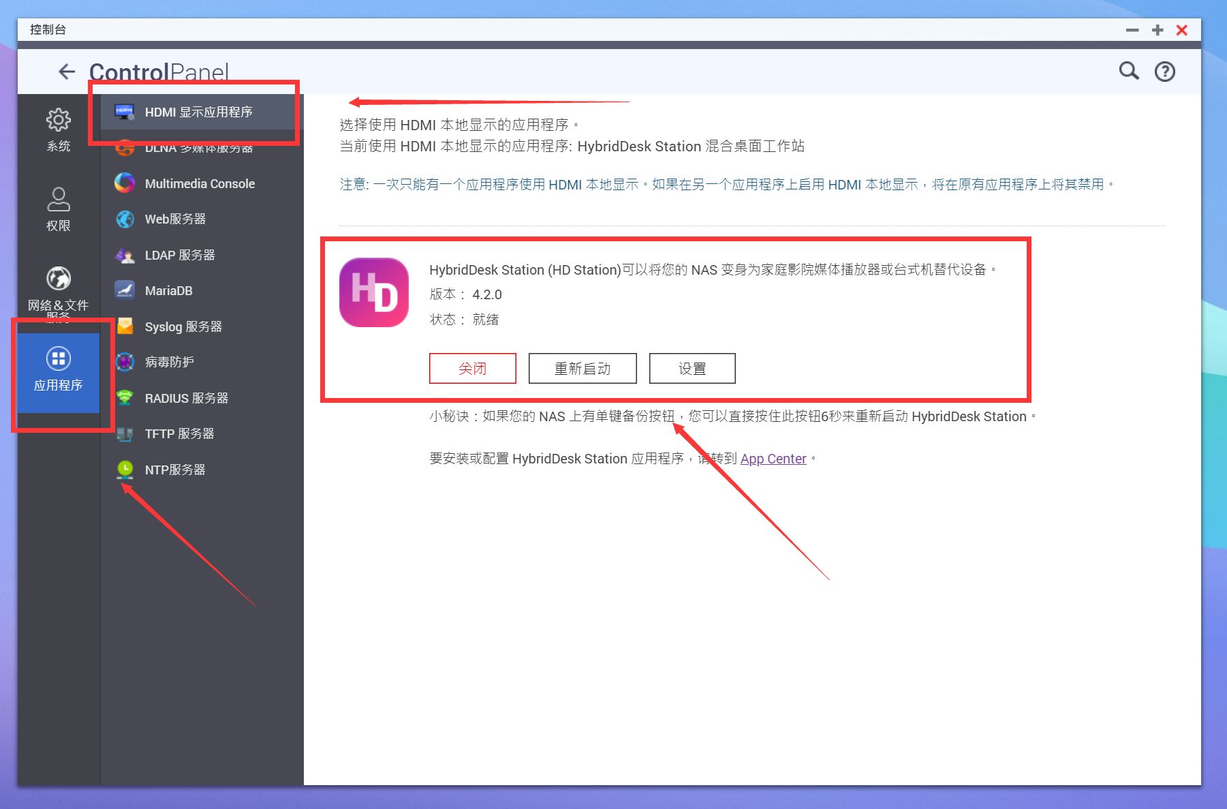
Task: Click the MariaDB icon
Action: pos(125,290)
